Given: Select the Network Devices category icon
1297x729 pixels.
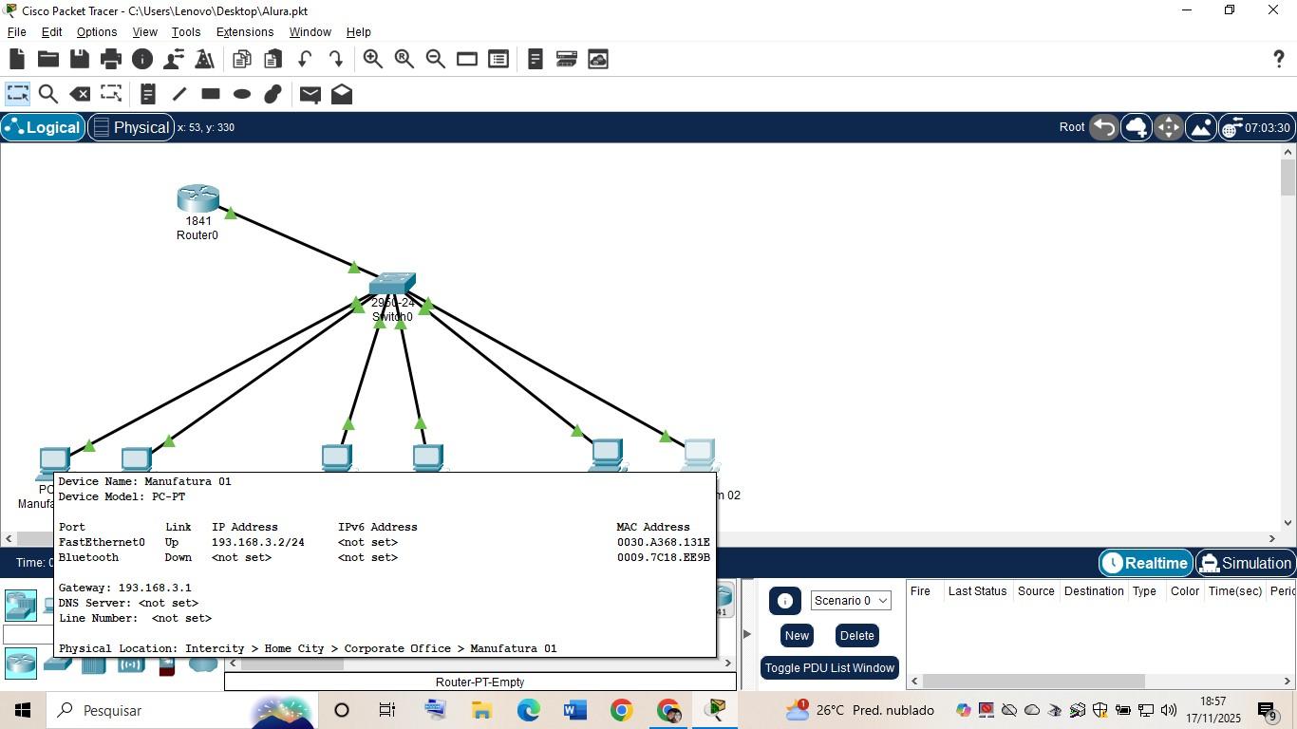Looking at the screenshot, I should 20,605.
